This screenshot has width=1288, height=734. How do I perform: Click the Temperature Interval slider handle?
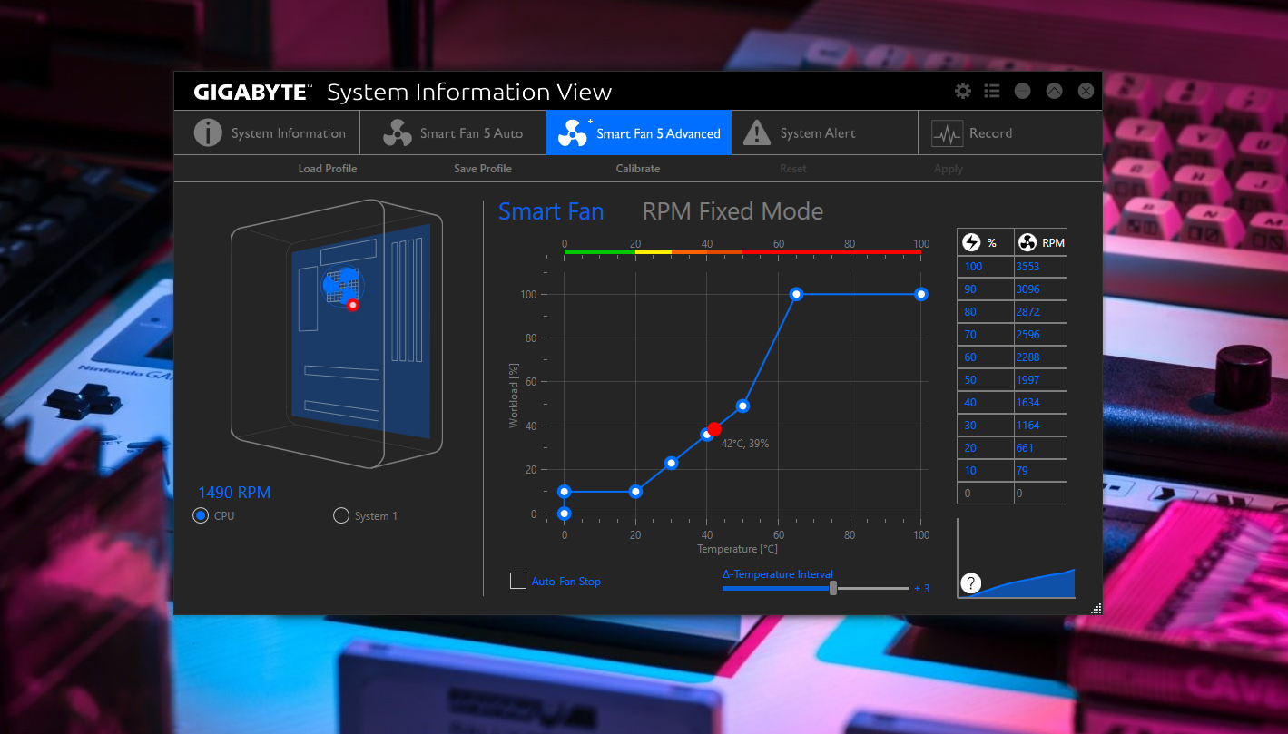(833, 588)
